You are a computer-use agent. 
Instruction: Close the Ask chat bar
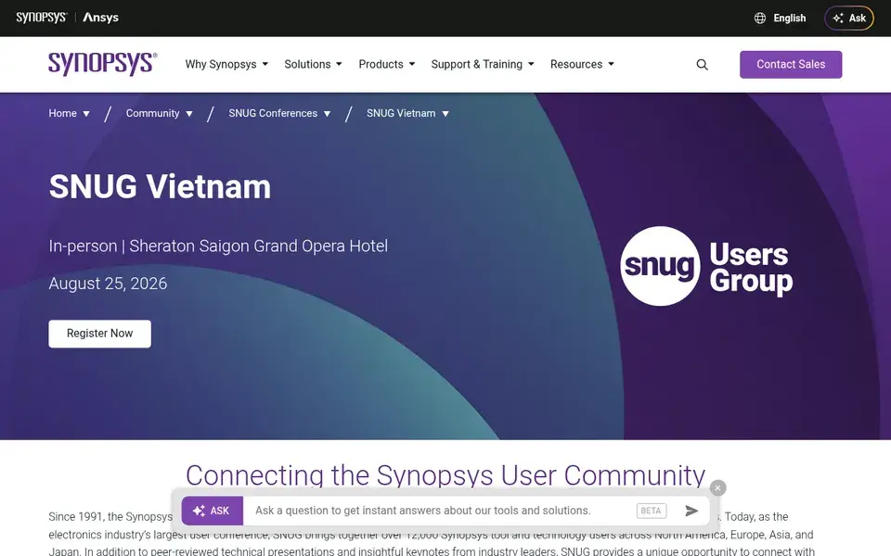point(717,488)
